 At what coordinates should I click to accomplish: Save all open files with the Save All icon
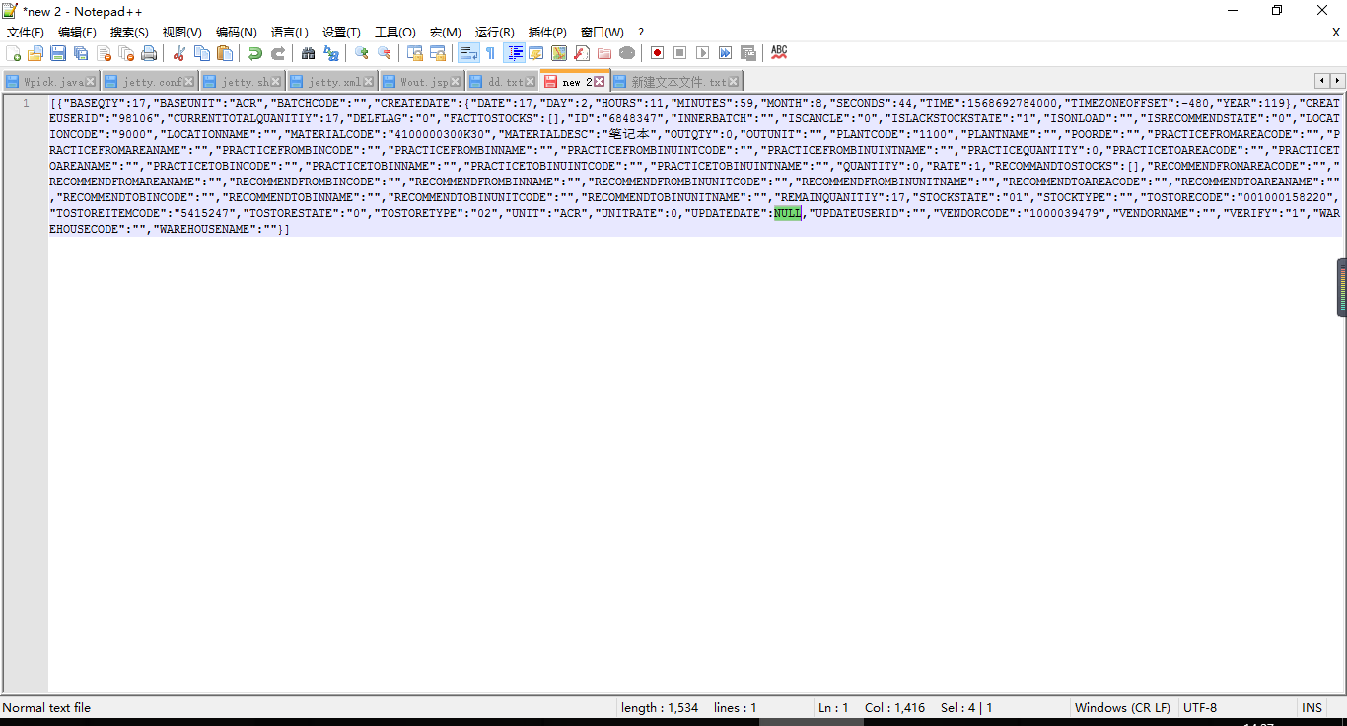tap(81, 53)
